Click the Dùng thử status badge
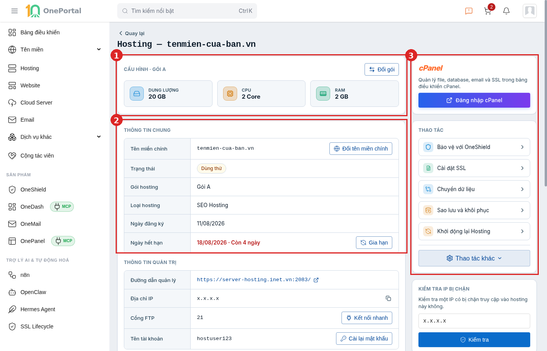The width and height of the screenshot is (547, 351). 211,168
